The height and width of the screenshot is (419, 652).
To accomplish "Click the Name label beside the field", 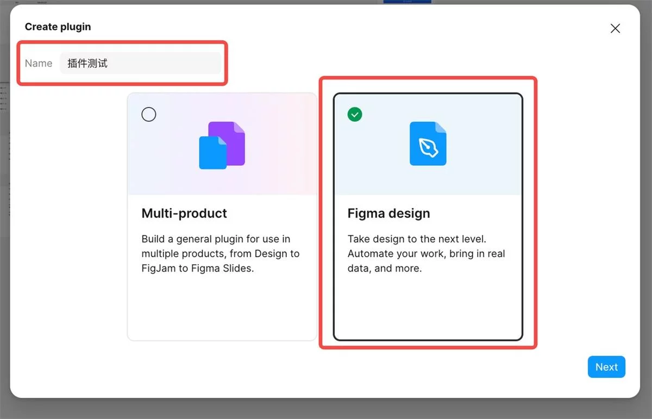I will (39, 63).
